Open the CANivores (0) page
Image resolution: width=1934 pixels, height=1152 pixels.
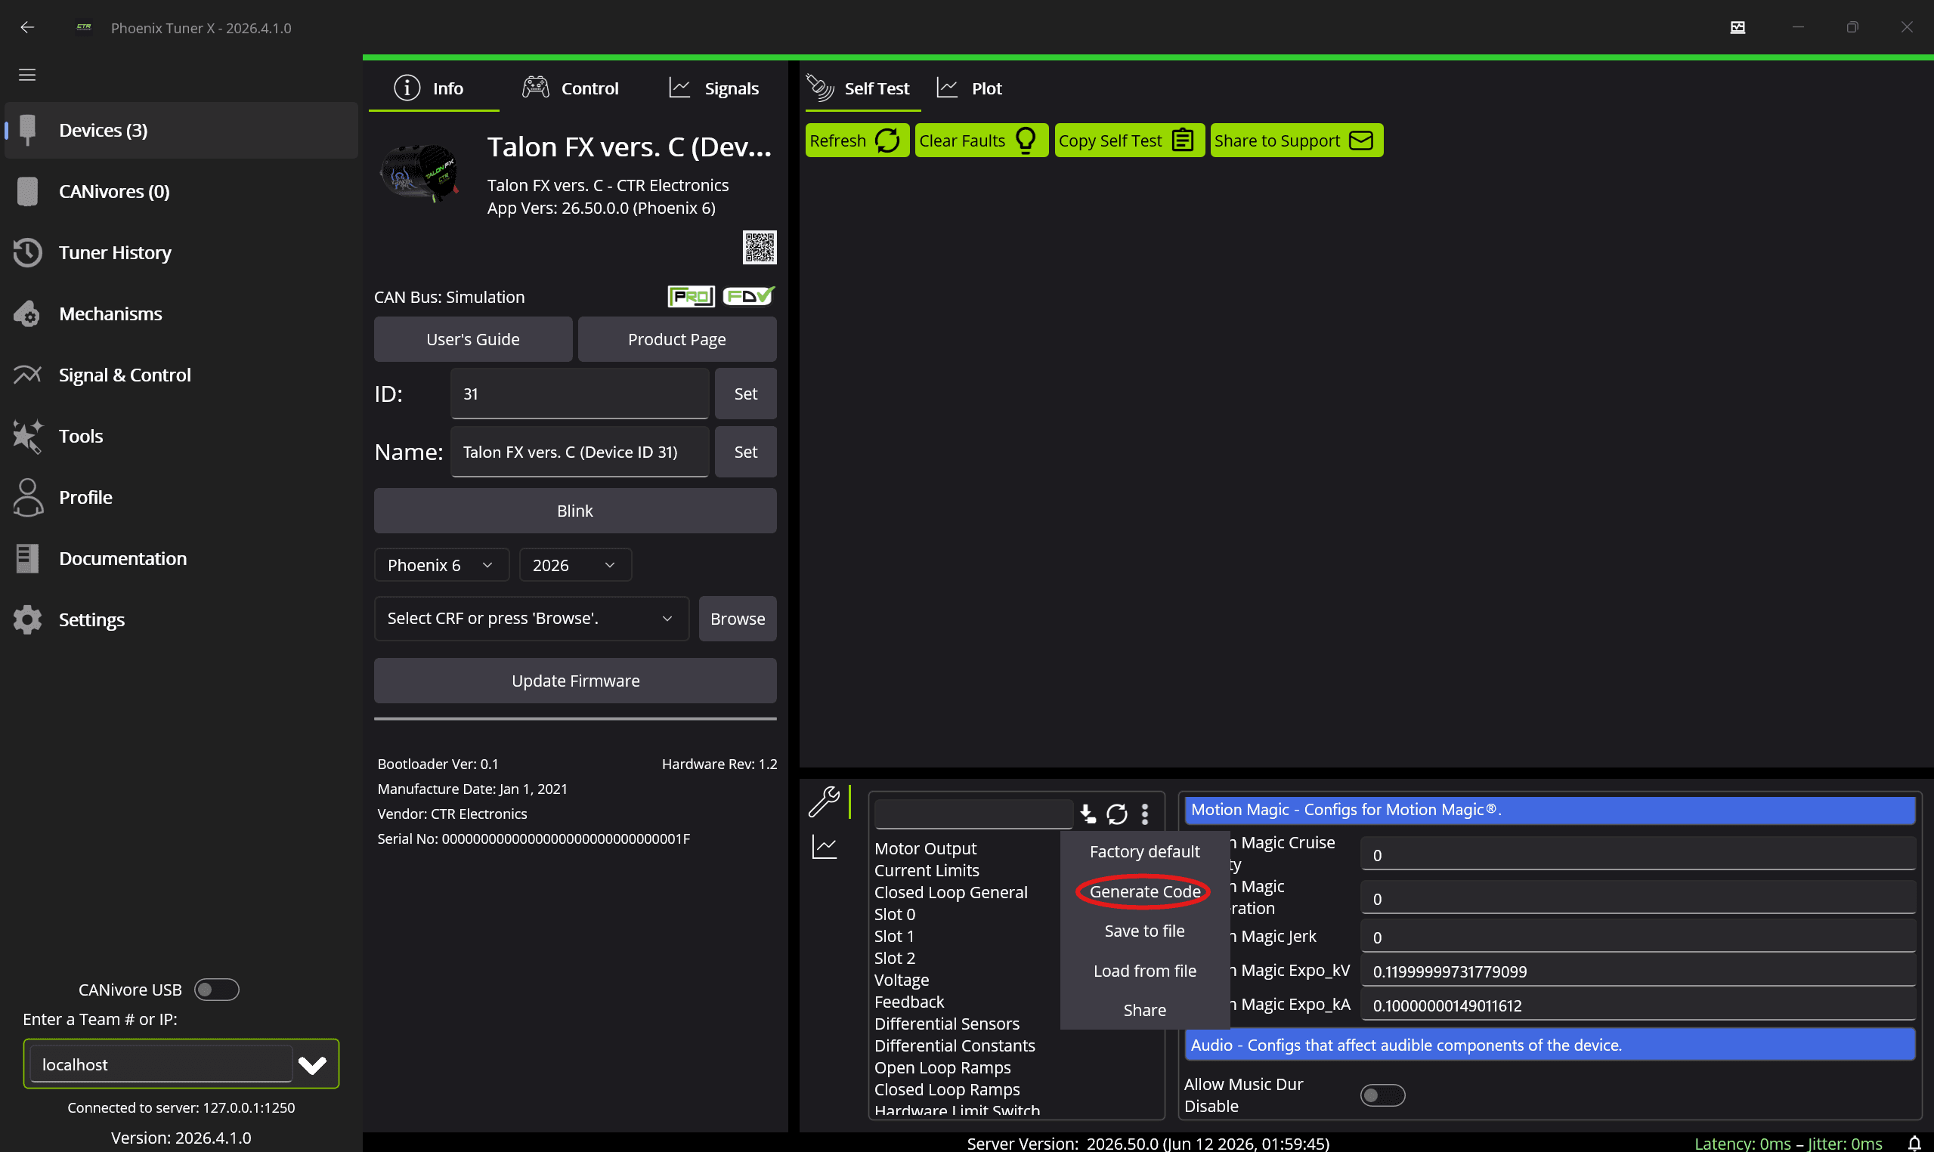coord(181,191)
